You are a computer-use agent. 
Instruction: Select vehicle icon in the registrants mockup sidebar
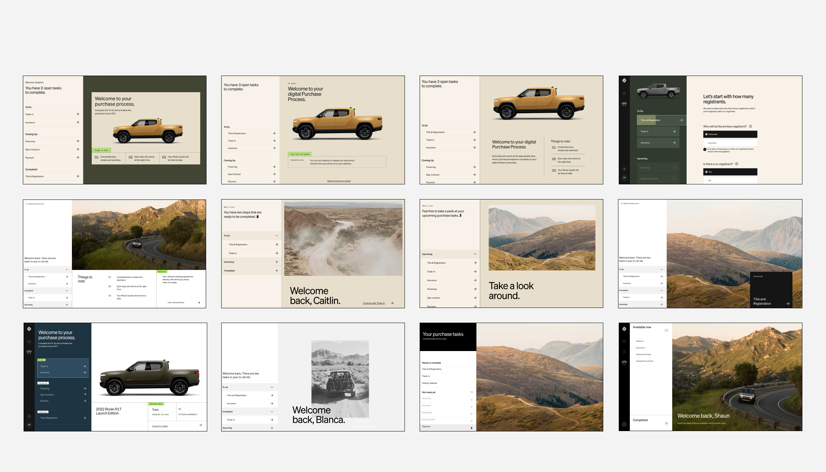point(624,104)
